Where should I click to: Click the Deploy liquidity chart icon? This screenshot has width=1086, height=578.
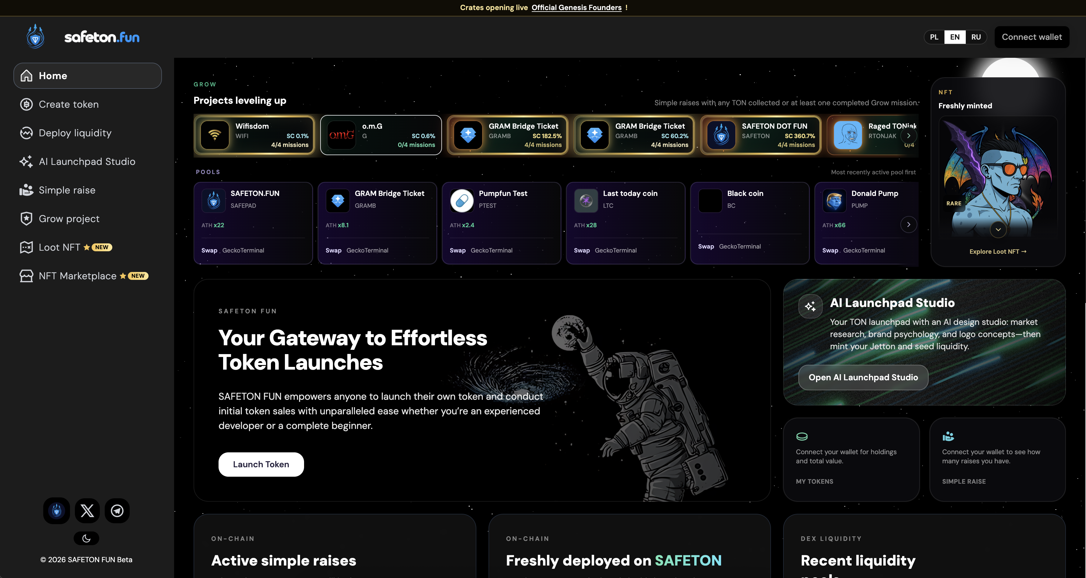pyautogui.click(x=26, y=133)
